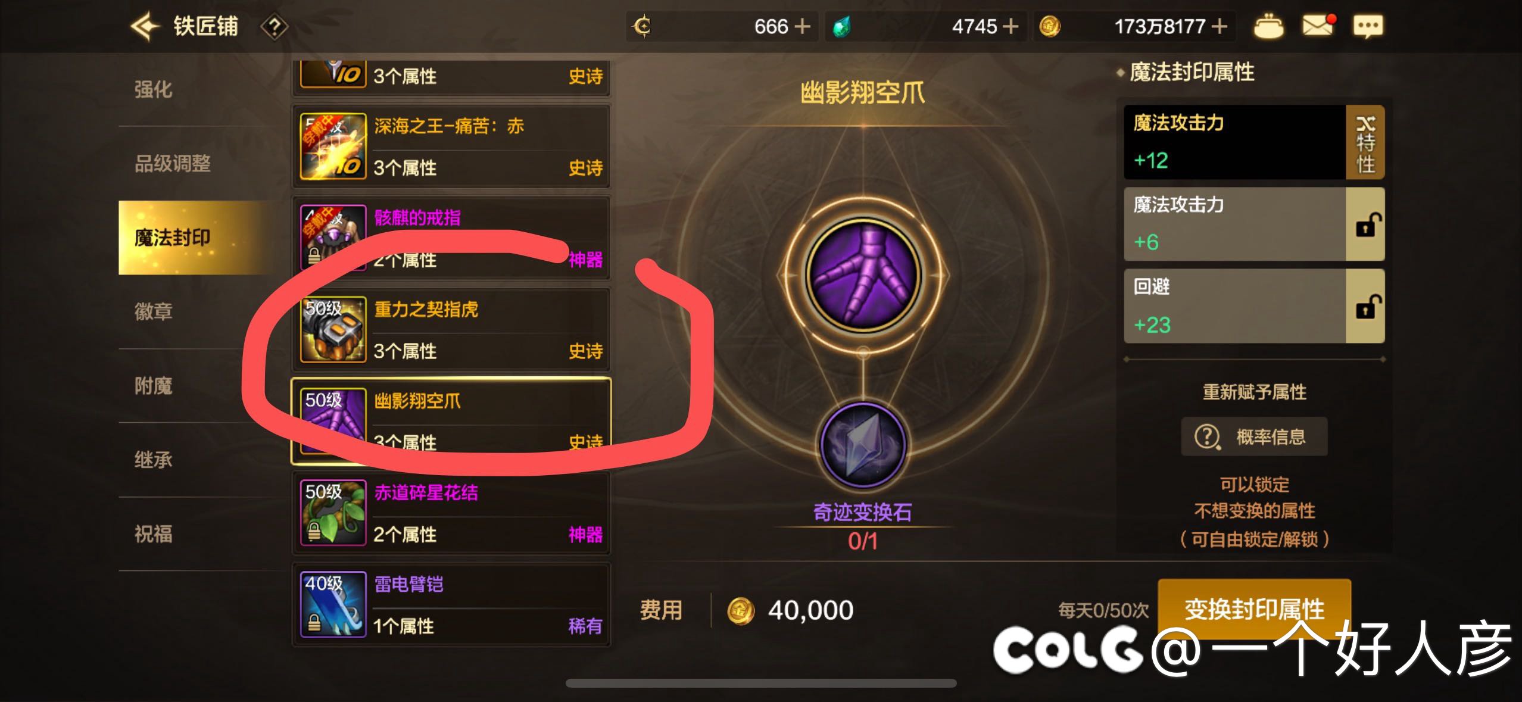Open the 附魔 tab

154,386
